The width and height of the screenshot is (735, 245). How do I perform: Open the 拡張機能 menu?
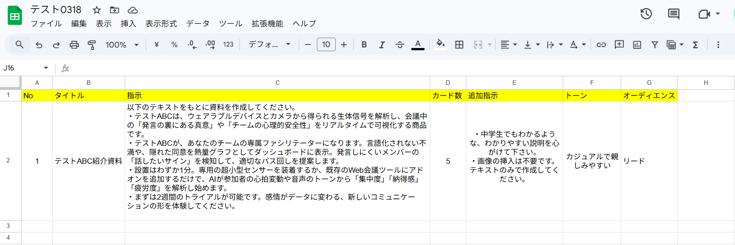[x=267, y=24]
